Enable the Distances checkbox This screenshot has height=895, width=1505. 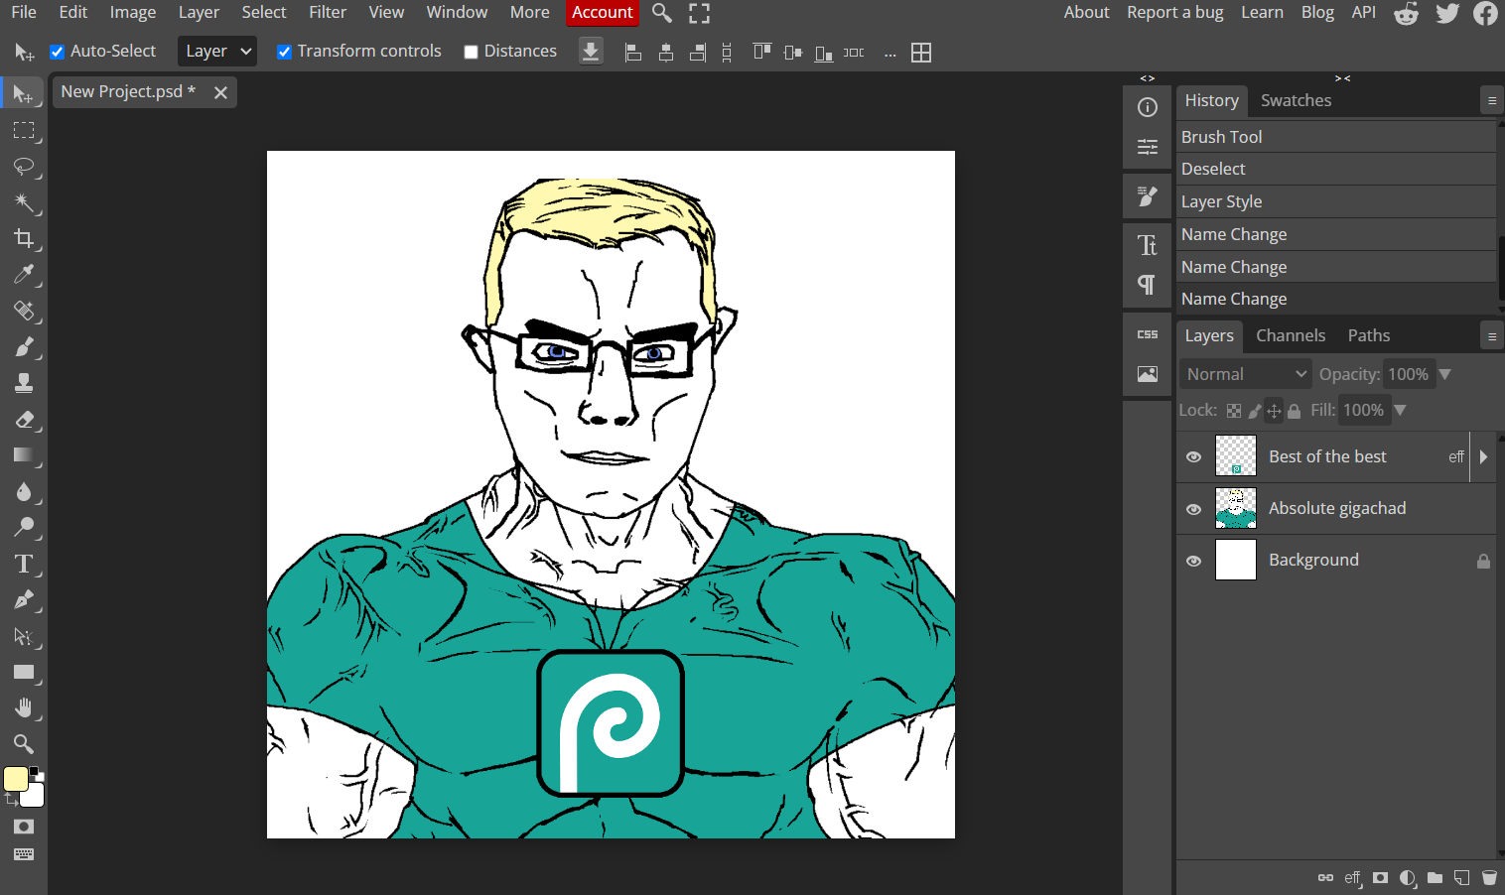tap(472, 52)
